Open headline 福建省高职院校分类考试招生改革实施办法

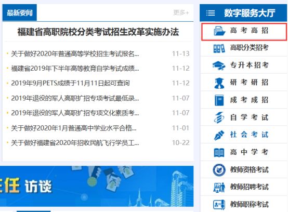tap(98, 32)
